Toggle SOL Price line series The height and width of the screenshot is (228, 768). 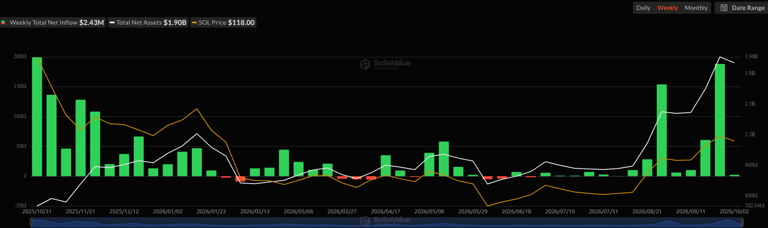coord(223,22)
